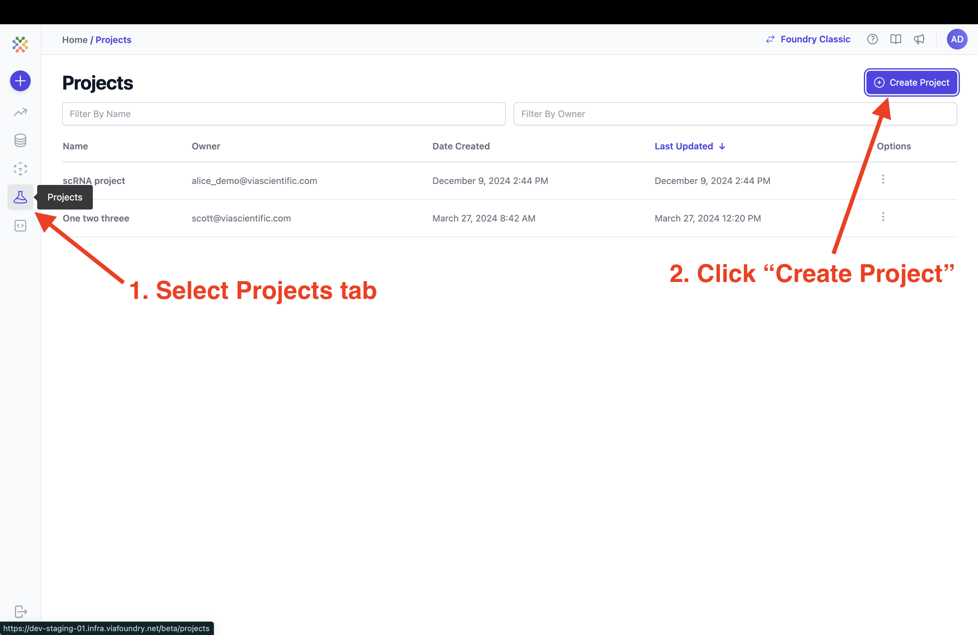
Task: Open the code editor icon in sidebar
Action: click(20, 225)
